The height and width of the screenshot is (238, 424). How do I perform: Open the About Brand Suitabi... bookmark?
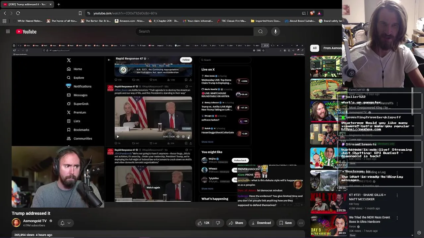(x=300, y=21)
